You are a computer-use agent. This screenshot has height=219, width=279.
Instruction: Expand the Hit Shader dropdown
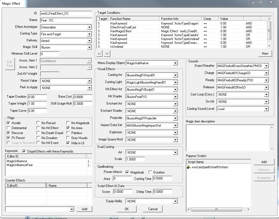coord(175,97)
